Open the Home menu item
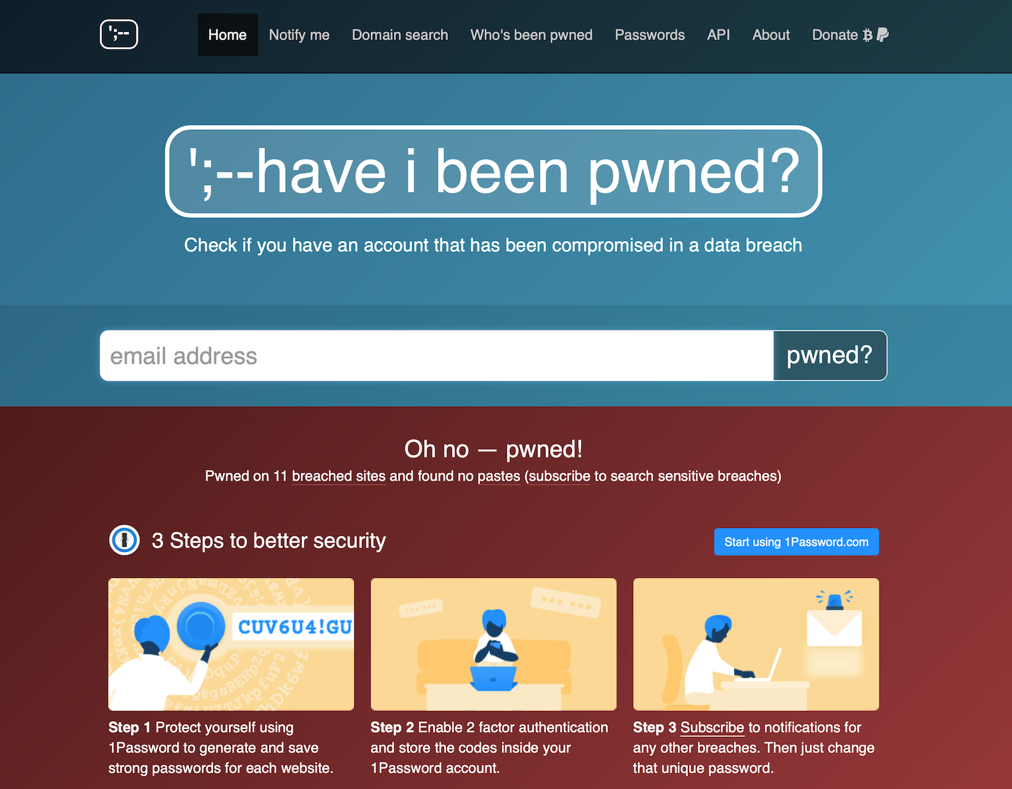Screen dimensions: 1012x789 (228, 35)
